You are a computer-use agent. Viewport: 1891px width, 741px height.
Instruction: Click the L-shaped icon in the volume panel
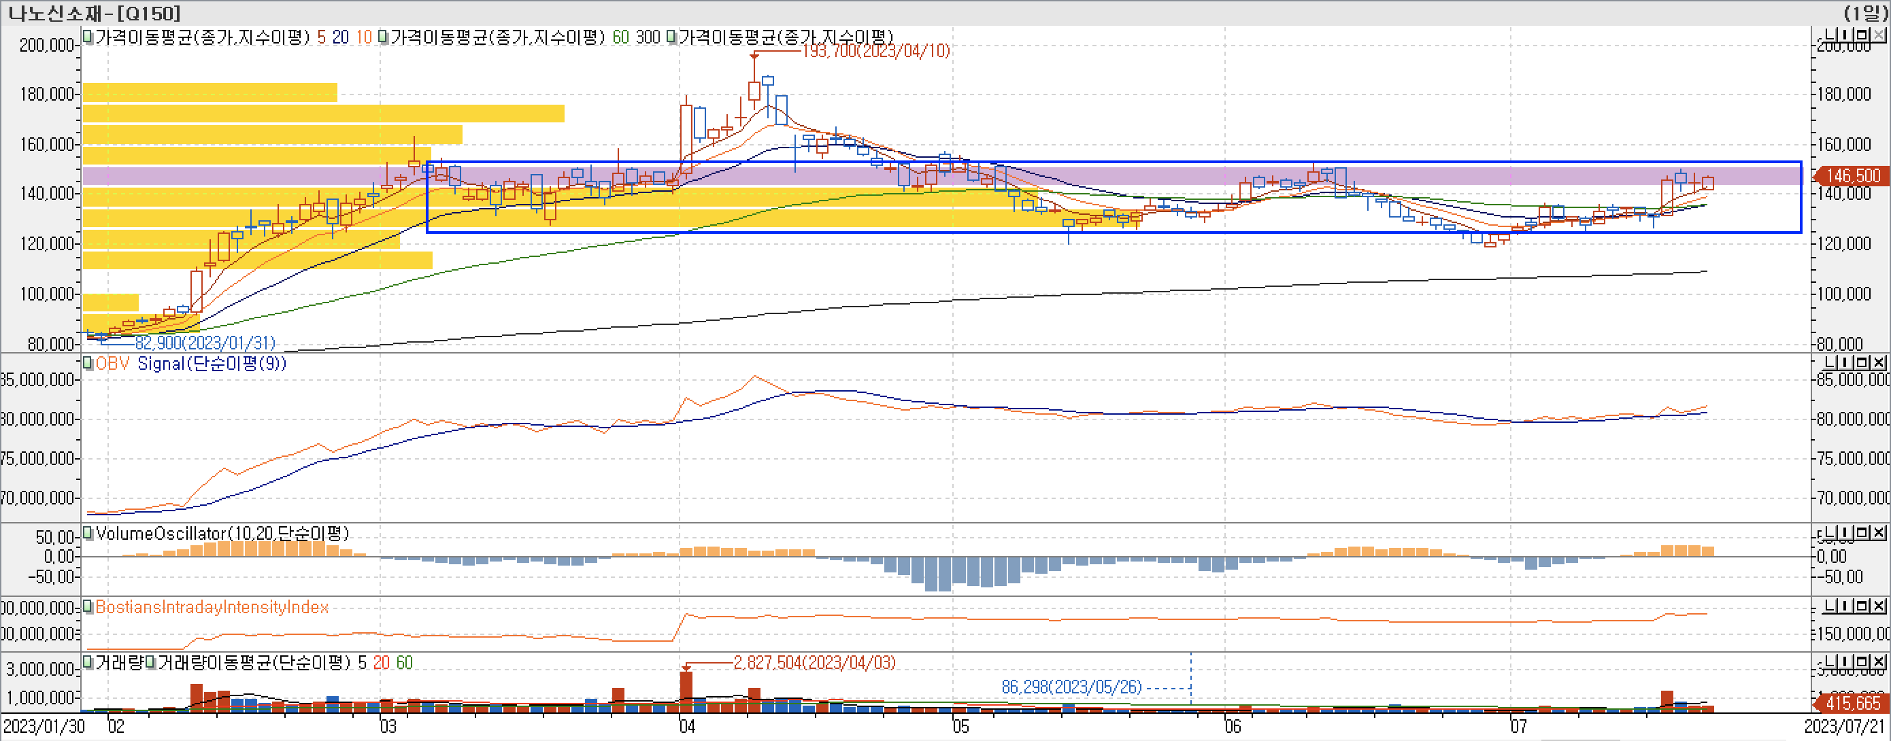point(1830,661)
